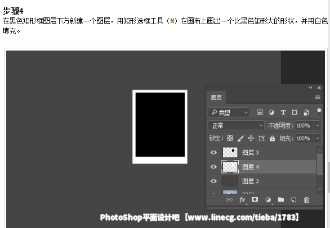
Task: Select the 图层 3 layer name
Action: point(251,152)
